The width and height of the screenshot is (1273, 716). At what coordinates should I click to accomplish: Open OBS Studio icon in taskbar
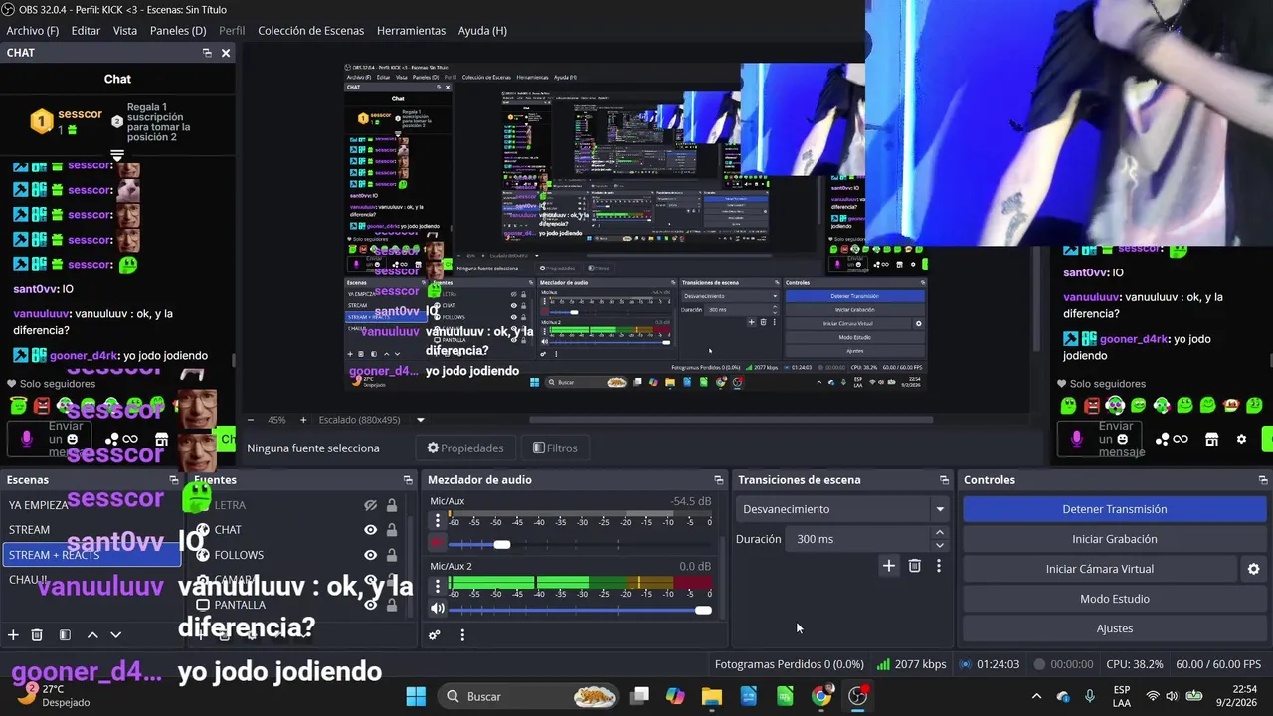coord(858,696)
